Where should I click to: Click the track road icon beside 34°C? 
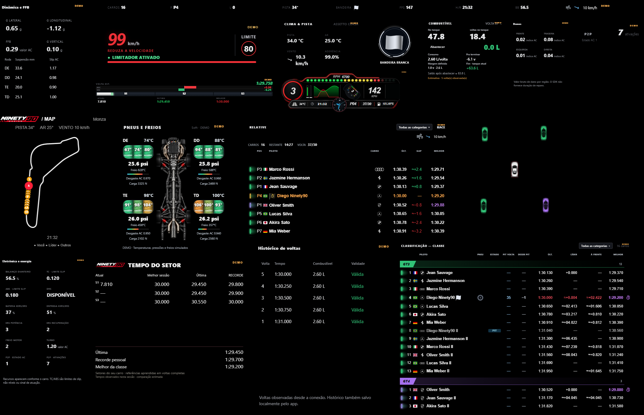pos(295,104)
